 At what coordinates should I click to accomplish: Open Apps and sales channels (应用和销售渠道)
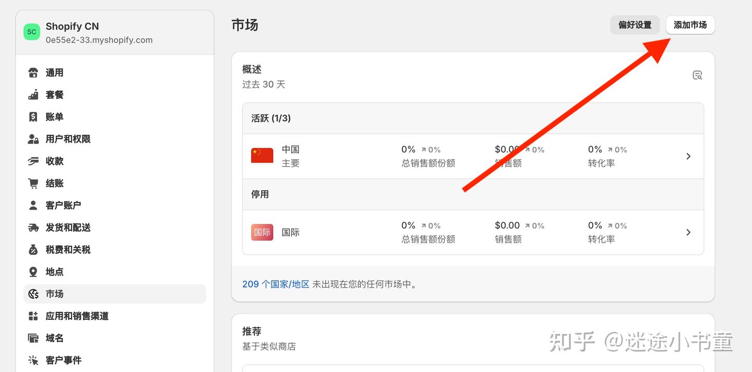[77, 316]
